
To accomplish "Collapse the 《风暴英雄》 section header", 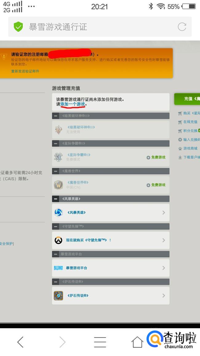I will click(x=56, y=199).
